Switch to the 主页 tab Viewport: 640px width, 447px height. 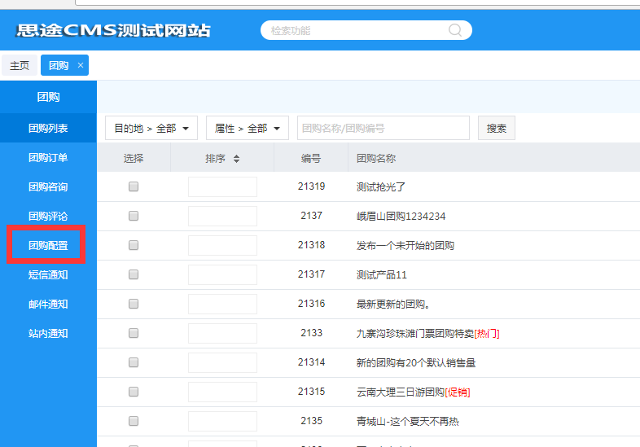(x=20, y=66)
